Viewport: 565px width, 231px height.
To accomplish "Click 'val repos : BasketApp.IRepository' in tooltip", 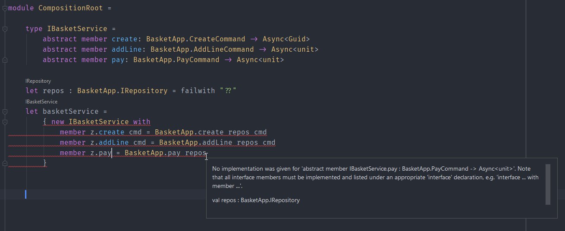I will coord(256,200).
